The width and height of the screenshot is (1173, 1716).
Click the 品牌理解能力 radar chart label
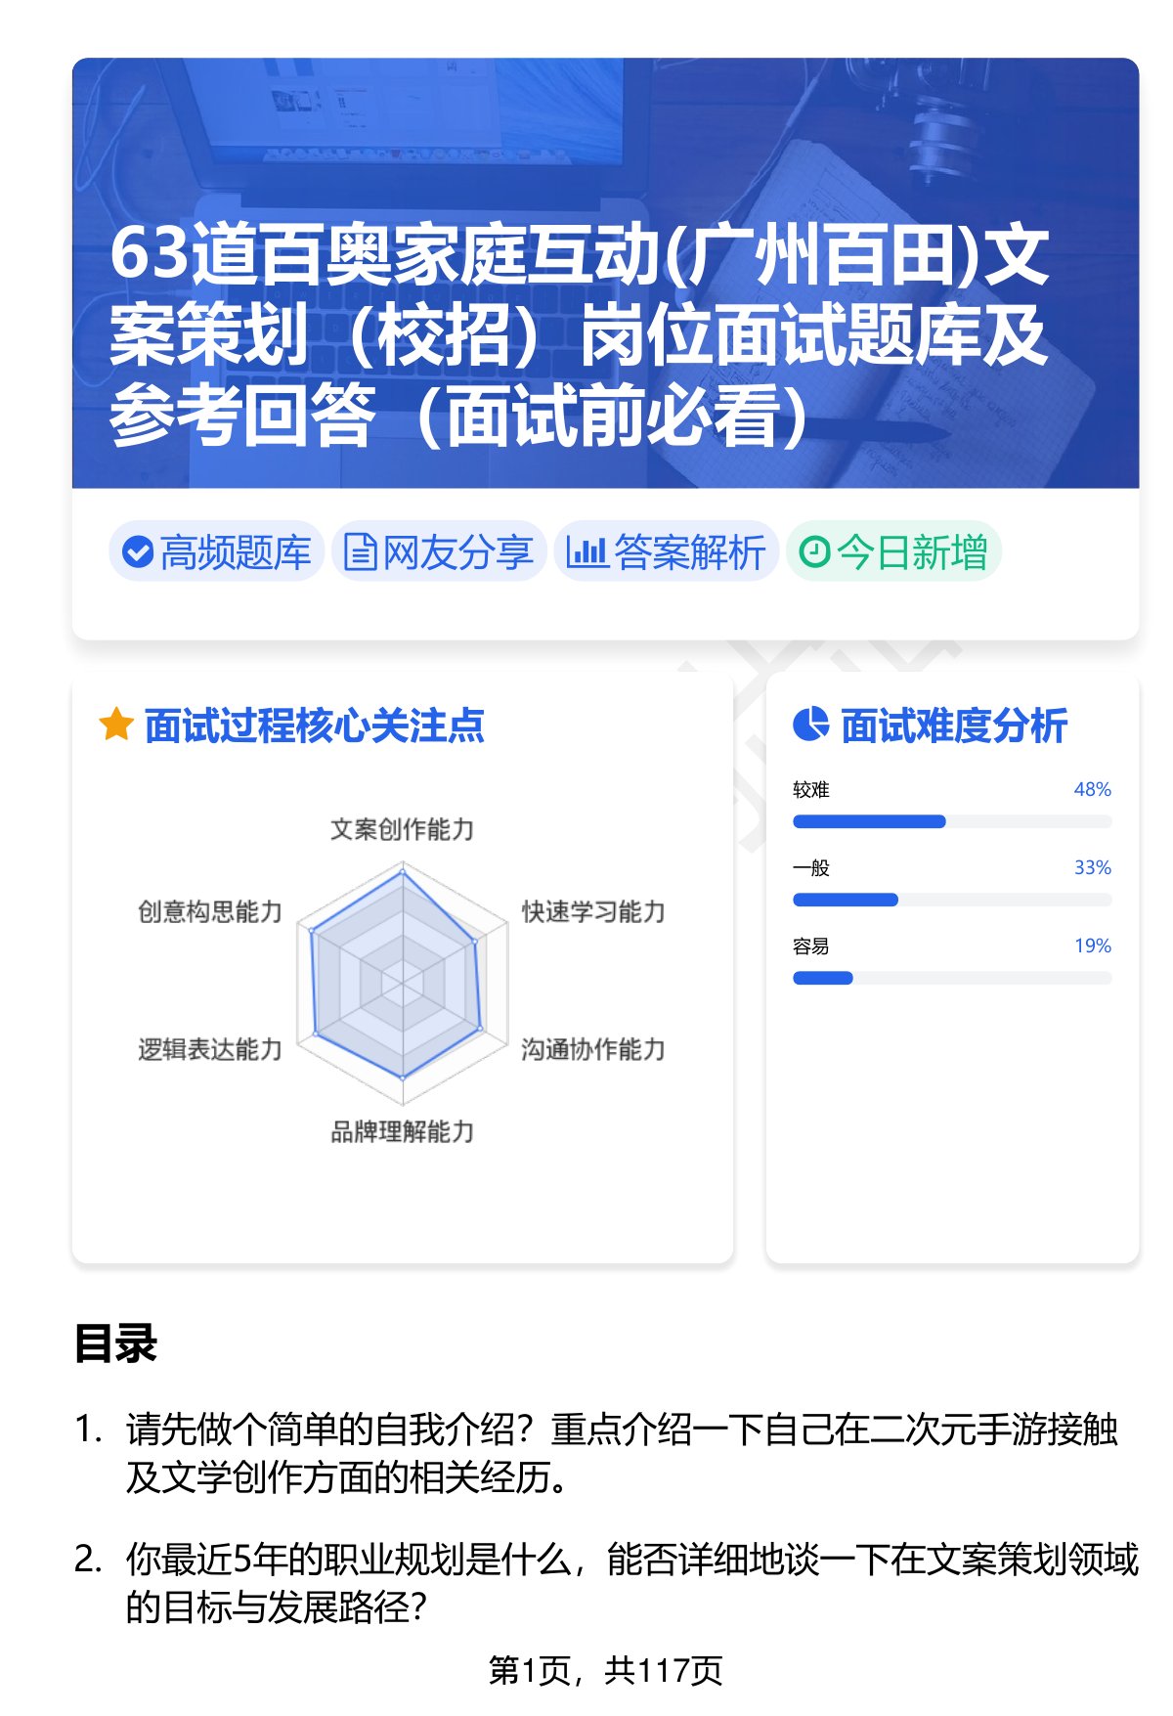402,1131
